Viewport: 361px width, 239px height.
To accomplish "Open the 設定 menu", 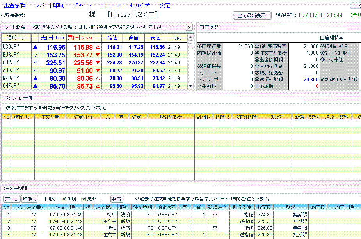I will (x=165, y=5).
